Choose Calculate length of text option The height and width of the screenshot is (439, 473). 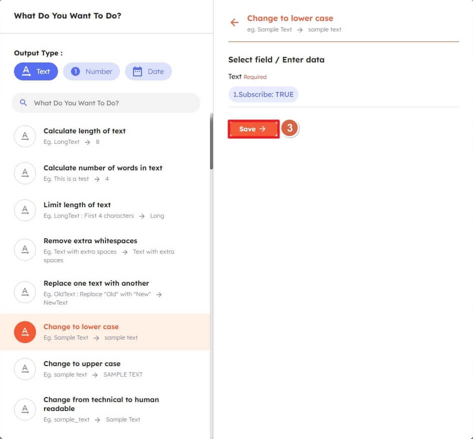tap(84, 131)
